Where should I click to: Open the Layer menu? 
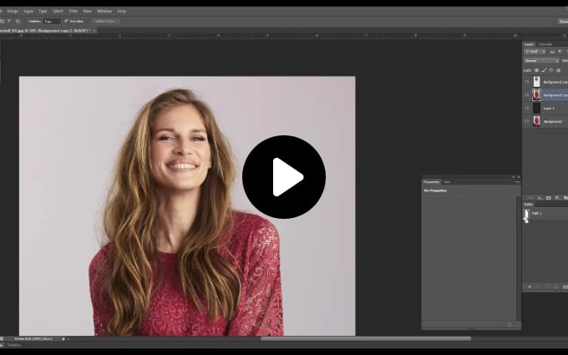[x=28, y=11]
